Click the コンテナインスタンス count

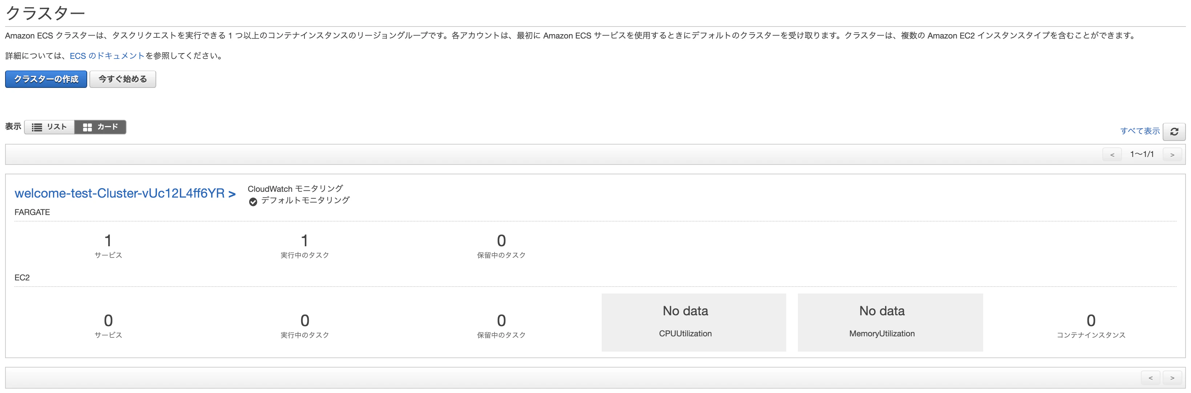[x=1091, y=320]
